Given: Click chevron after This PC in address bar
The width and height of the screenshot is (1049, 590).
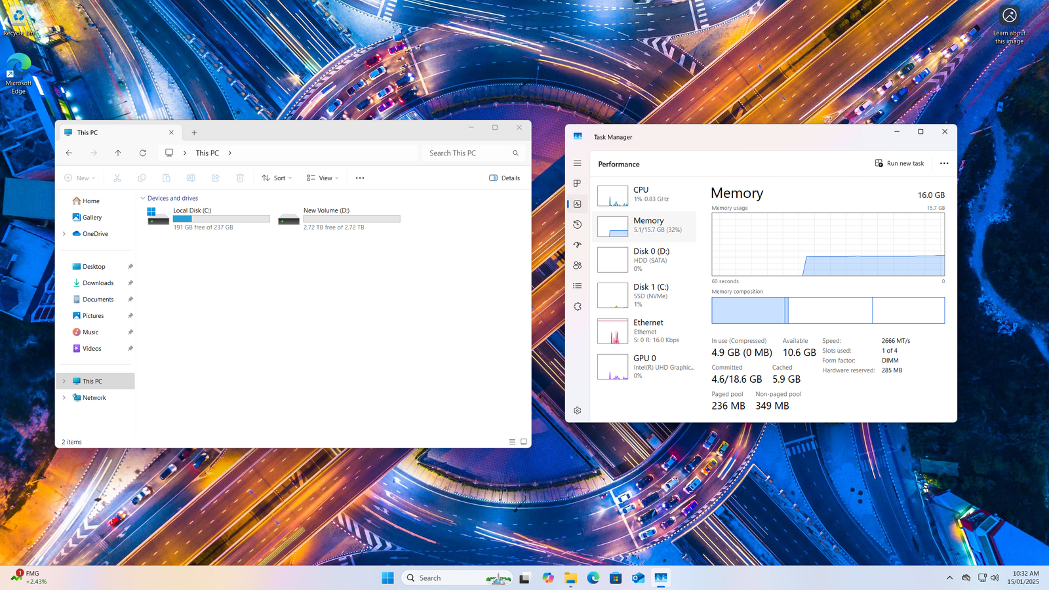Looking at the screenshot, I should point(230,153).
